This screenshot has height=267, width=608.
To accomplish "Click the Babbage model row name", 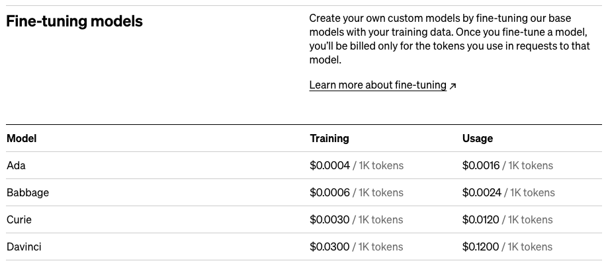I will click(28, 192).
